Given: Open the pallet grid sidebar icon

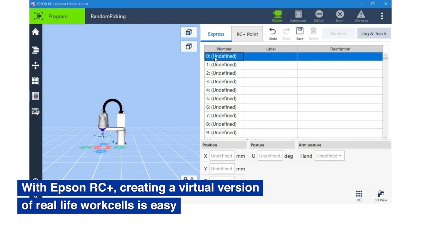Looking at the screenshot, I should pos(36,81).
